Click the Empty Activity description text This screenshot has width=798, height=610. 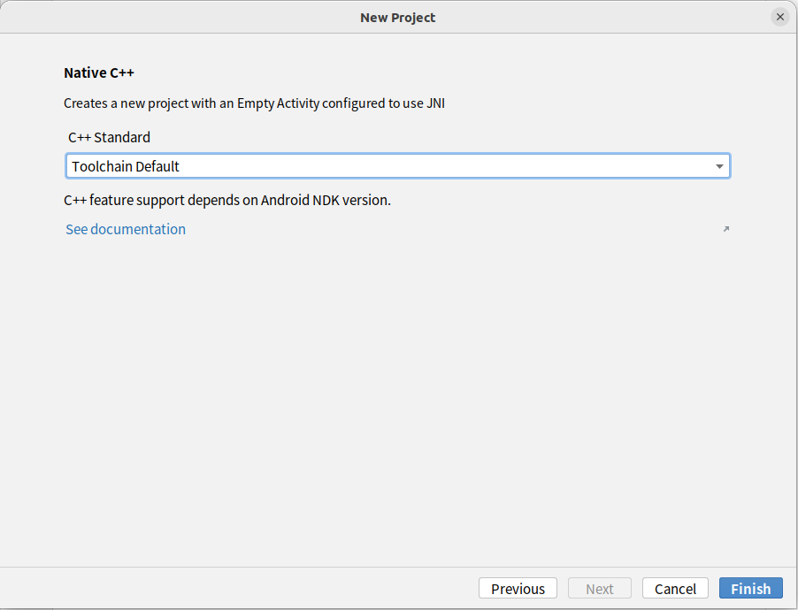click(x=254, y=103)
